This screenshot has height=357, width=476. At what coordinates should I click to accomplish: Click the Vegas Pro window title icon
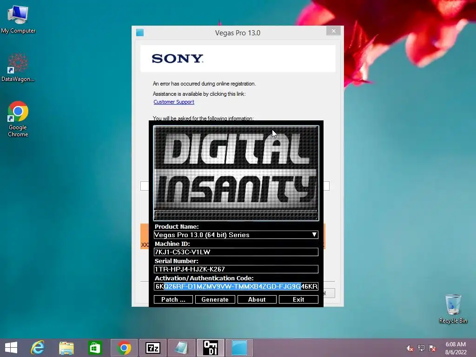140,33
